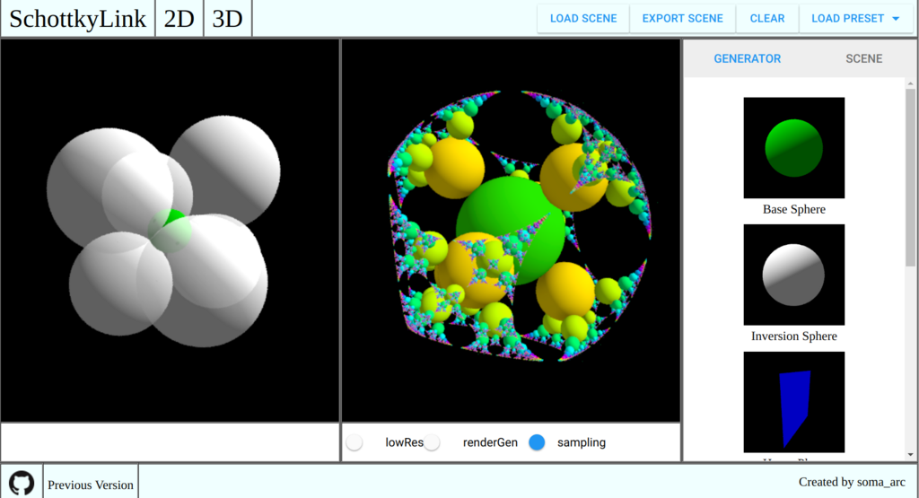Viewport: 919px width, 498px height.
Task: Toggle the renderGen switch
Action: [432, 442]
